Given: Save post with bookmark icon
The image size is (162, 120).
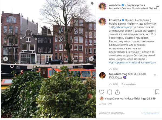Looking at the screenshot, I should [x=157, y=92].
